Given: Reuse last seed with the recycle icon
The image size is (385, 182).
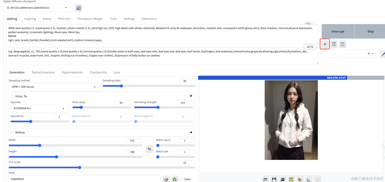Looking at the screenshot, I should tap(175, 179).
